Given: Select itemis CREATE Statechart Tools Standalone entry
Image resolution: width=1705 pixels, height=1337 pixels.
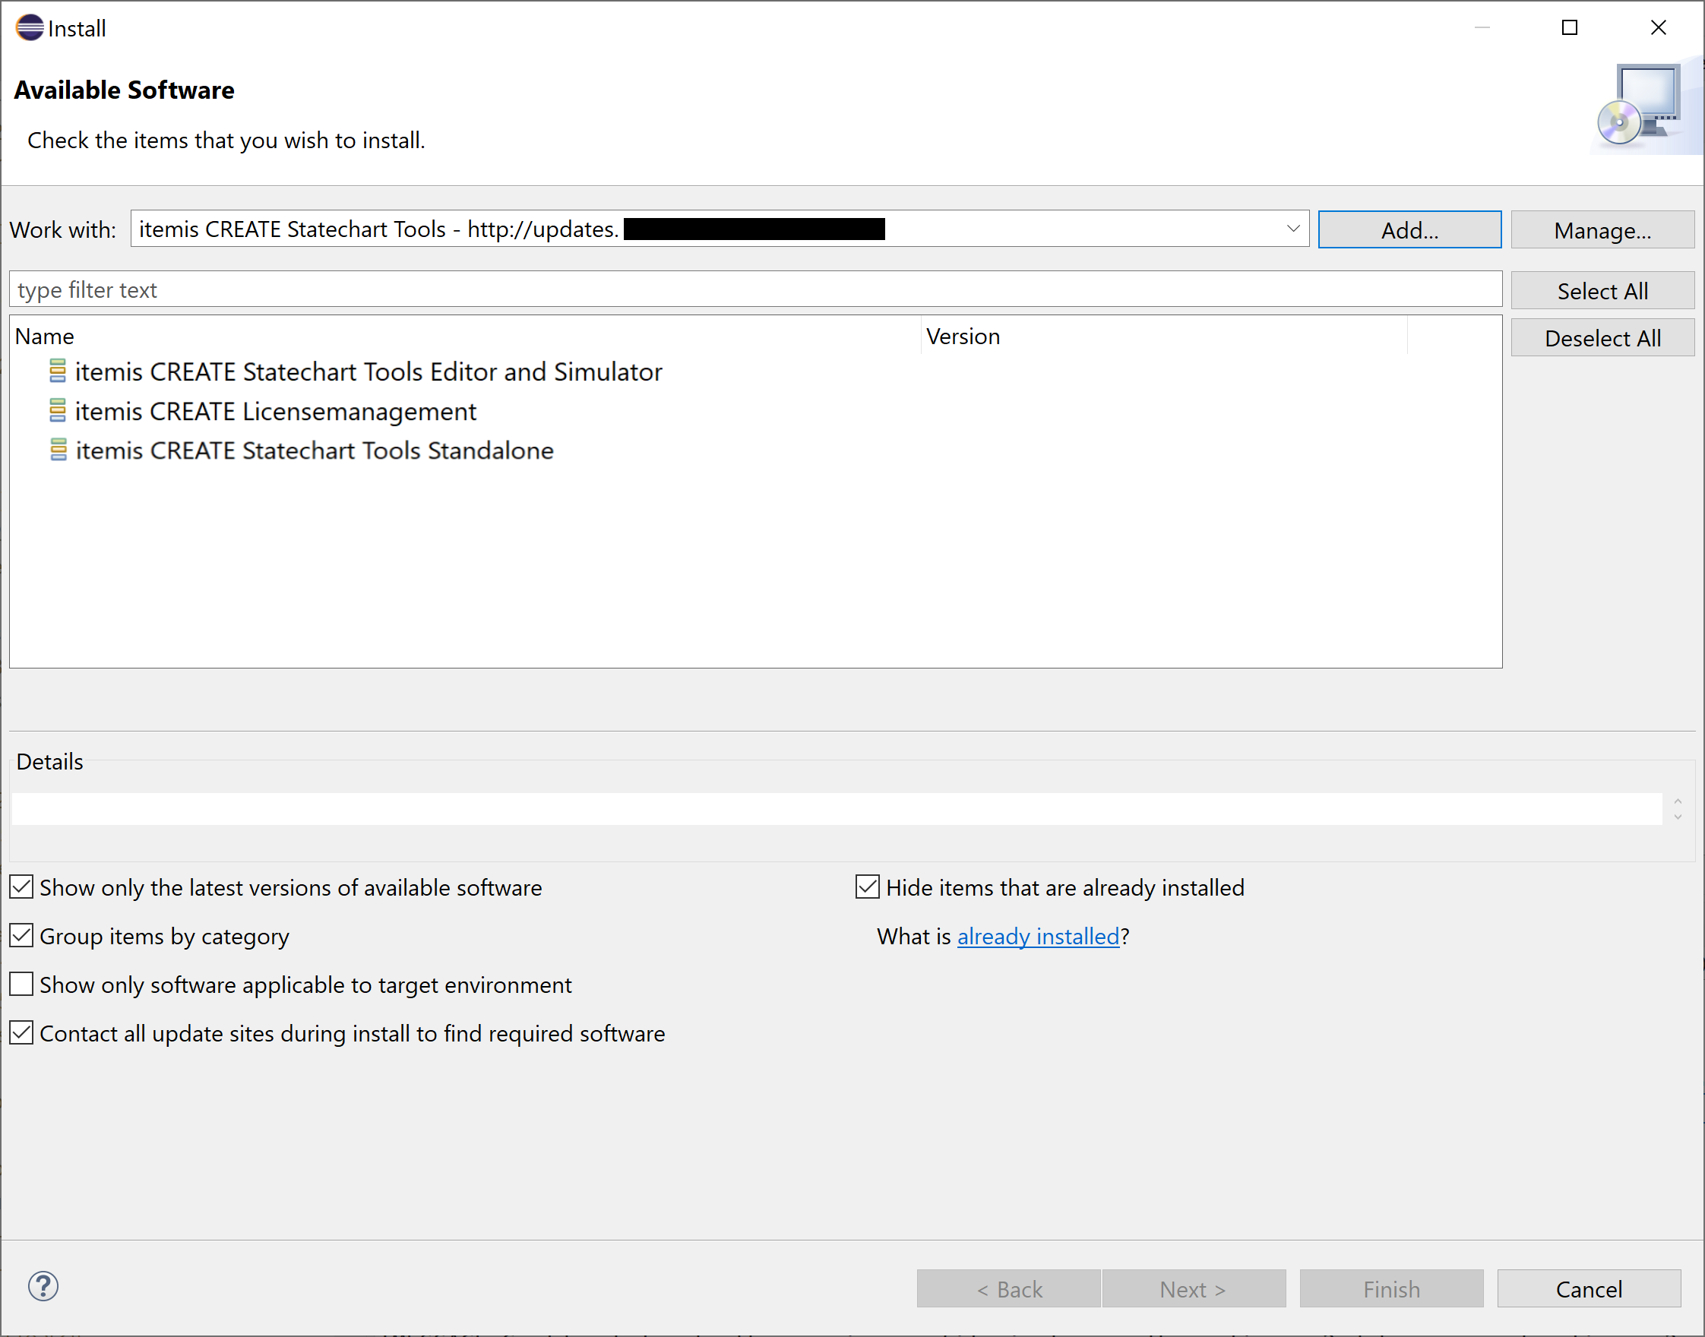Looking at the screenshot, I should click(314, 451).
